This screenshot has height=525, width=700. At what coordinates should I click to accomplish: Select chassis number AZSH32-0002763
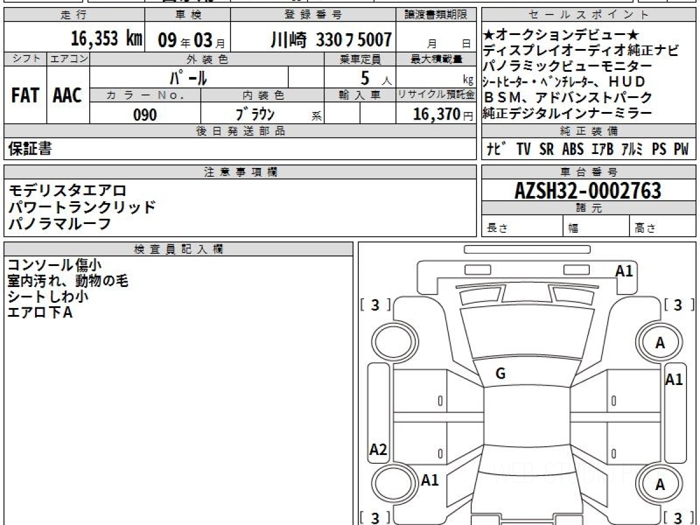click(x=588, y=190)
